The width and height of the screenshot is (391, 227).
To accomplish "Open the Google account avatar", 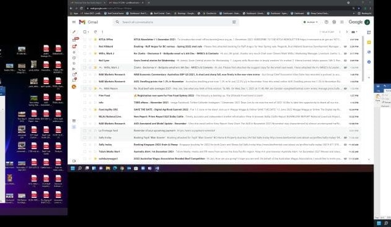I will pyautogui.click(x=367, y=22).
